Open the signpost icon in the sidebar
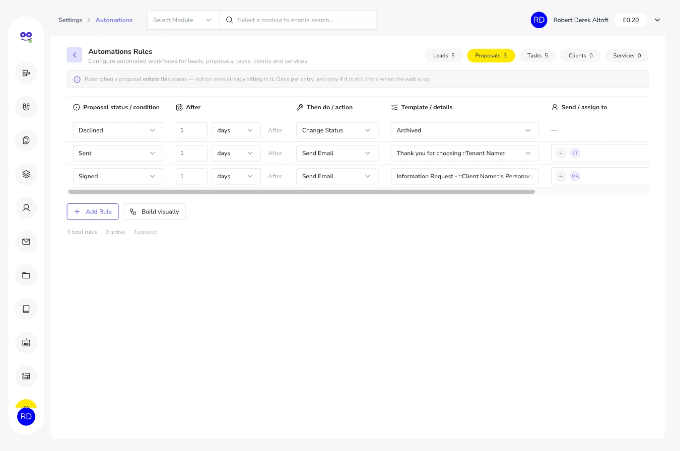 pyautogui.click(x=26, y=73)
